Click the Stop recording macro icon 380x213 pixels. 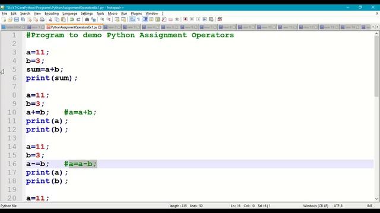pyautogui.click(x=192, y=20)
